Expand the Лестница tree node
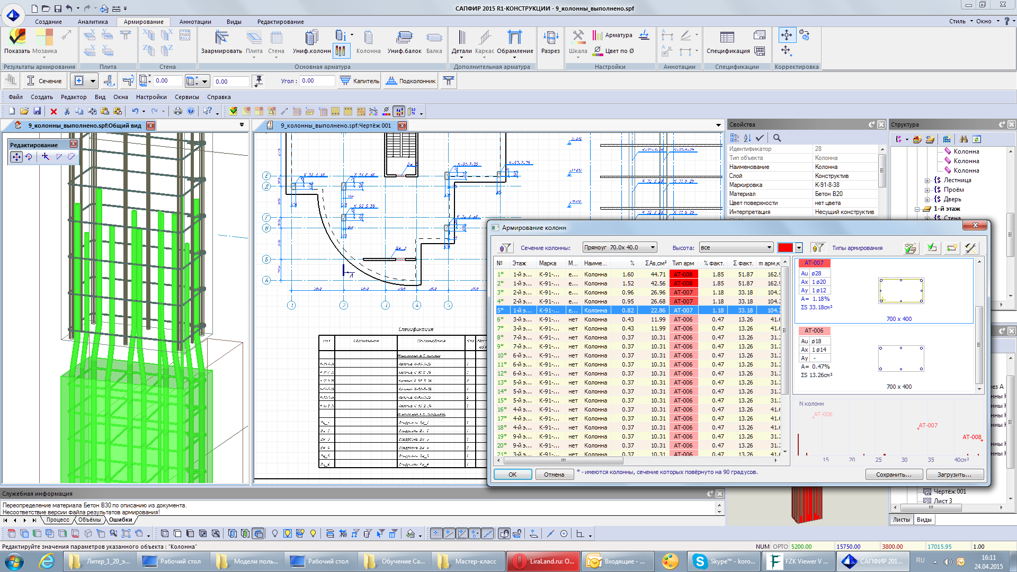Viewport: 1017px width, 572px height. [927, 181]
